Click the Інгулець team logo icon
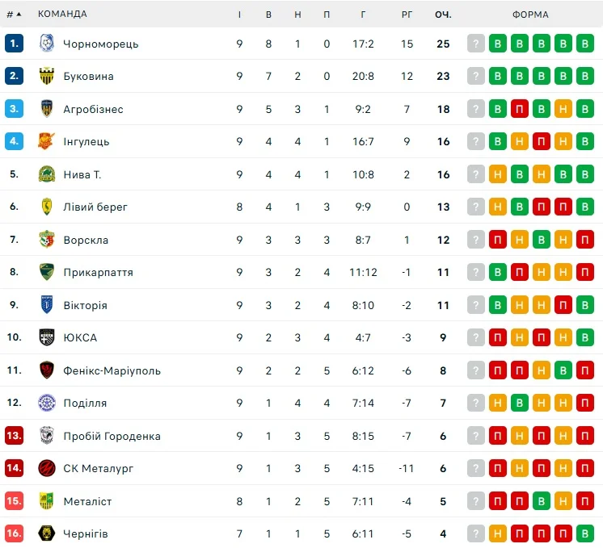 point(47,141)
